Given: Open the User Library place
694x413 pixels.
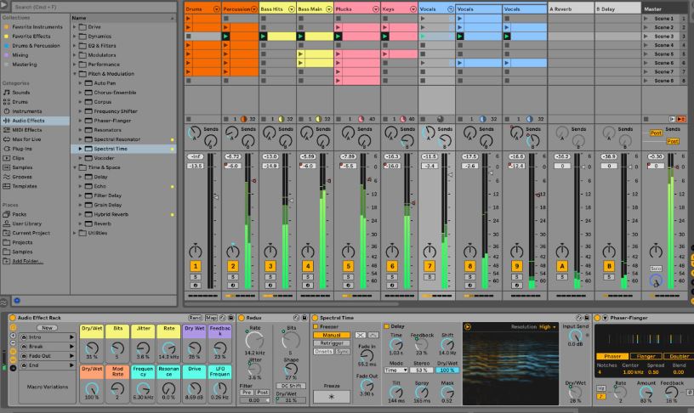Looking at the screenshot, I should pyautogui.click(x=26, y=223).
